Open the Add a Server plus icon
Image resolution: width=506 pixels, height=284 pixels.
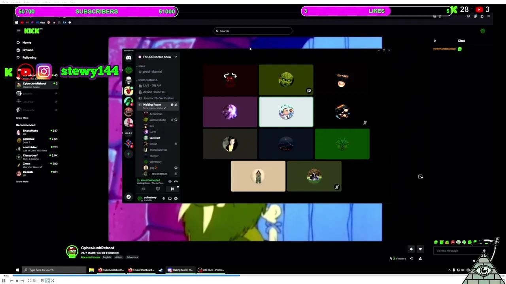128,154
